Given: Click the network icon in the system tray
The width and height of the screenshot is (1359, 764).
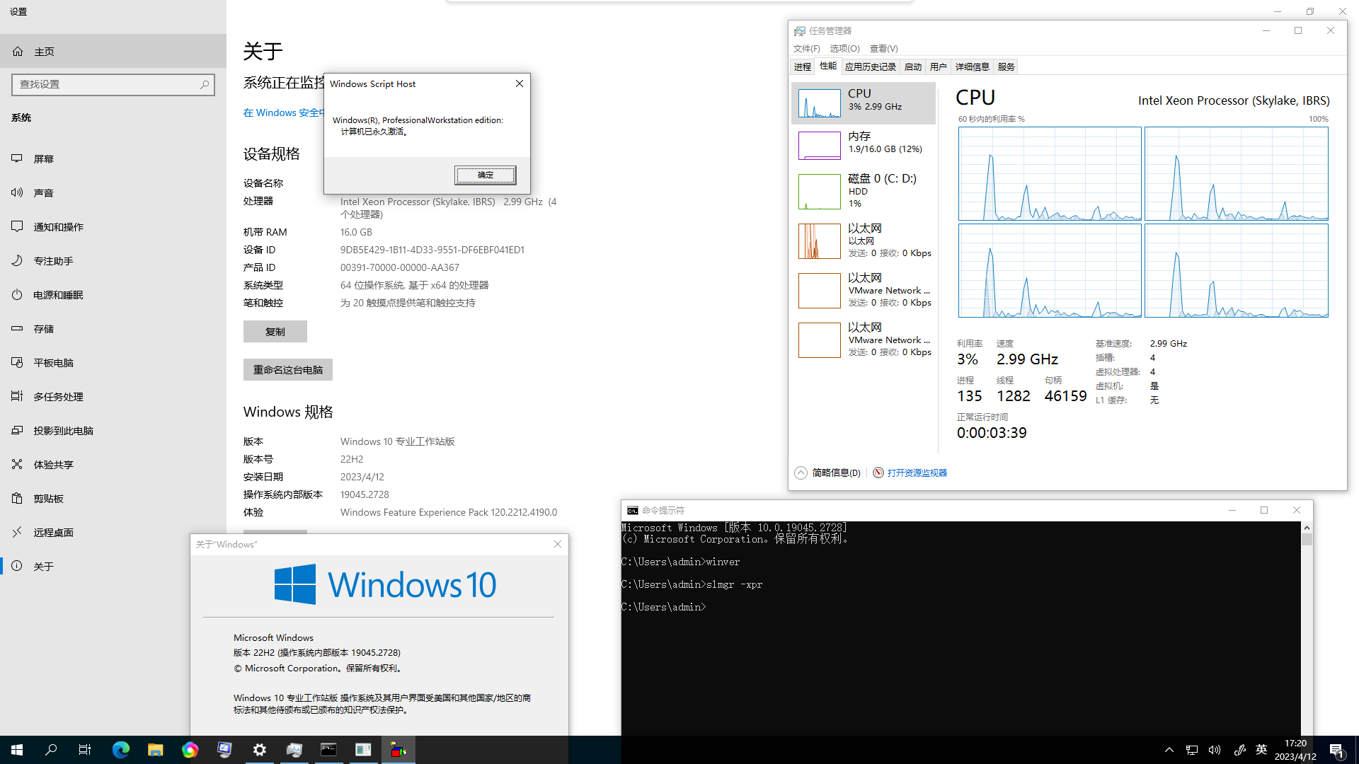Looking at the screenshot, I should 1192,750.
